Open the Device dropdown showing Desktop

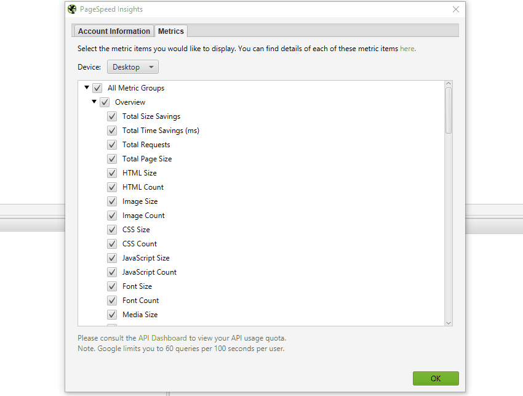133,67
